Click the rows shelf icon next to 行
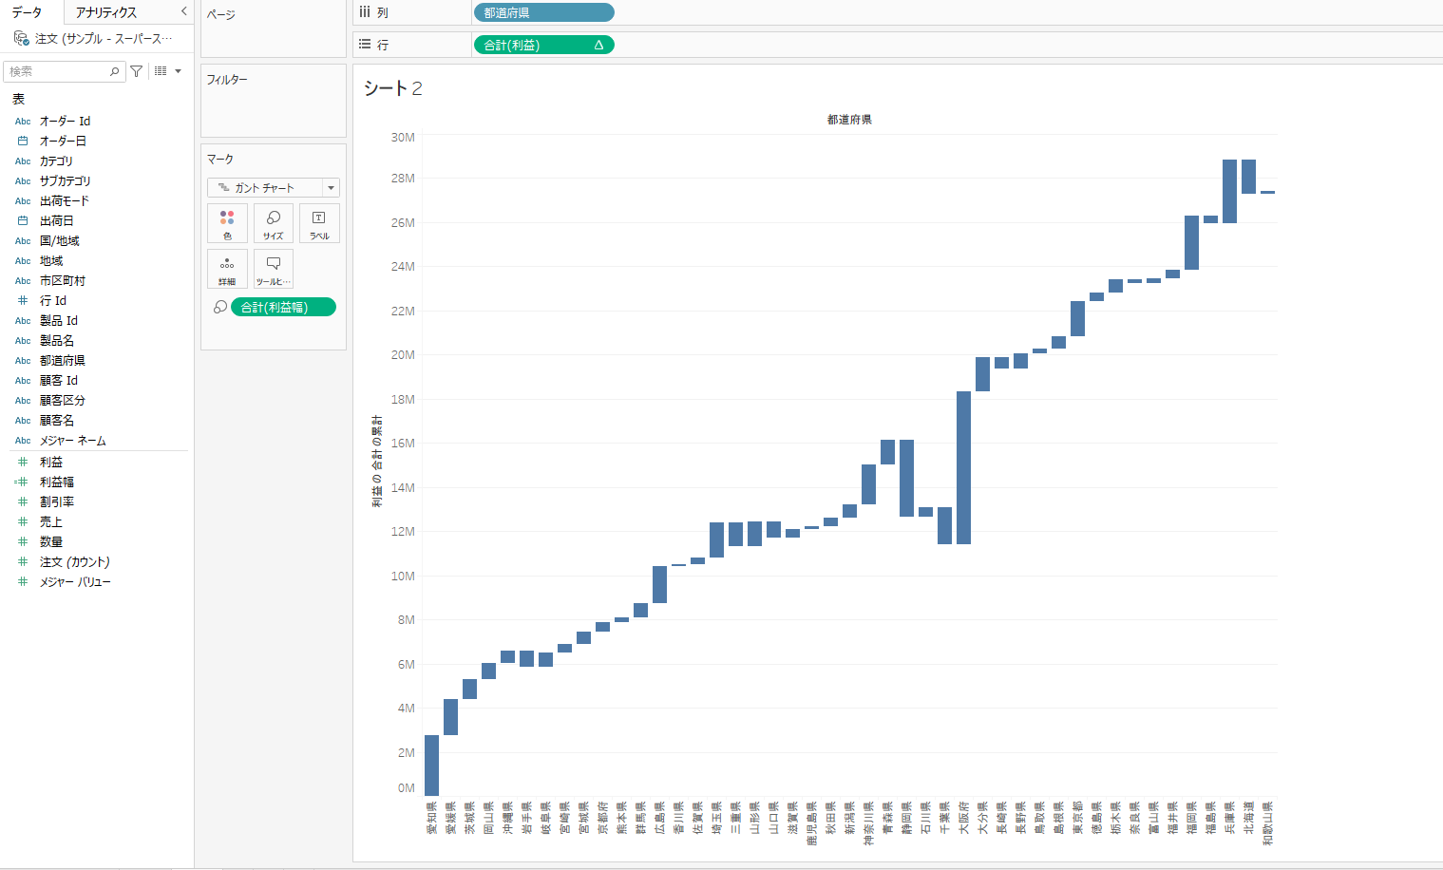The image size is (1443, 870). (x=365, y=45)
